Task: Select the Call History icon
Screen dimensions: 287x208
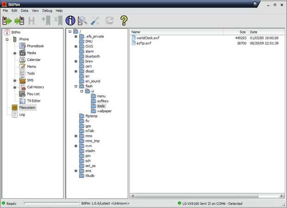Action: tap(22, 87)
